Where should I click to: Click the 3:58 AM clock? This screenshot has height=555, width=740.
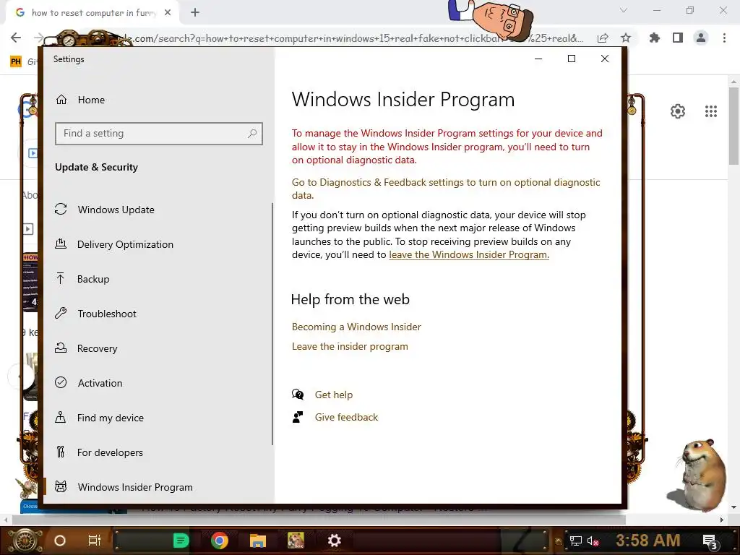pyautogui.click(x=647, y=541)
